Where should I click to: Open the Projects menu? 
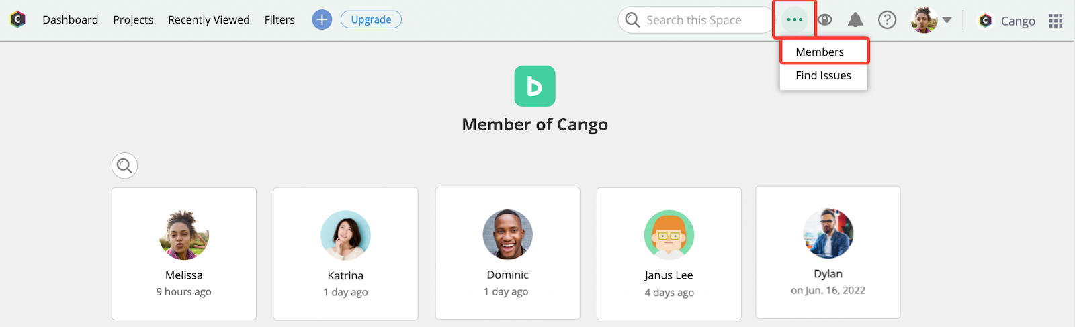coord(133,19)
